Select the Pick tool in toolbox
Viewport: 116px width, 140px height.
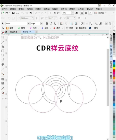3,24
